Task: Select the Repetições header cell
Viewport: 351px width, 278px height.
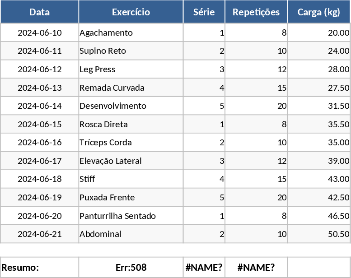Action: (x=256, y=12)
